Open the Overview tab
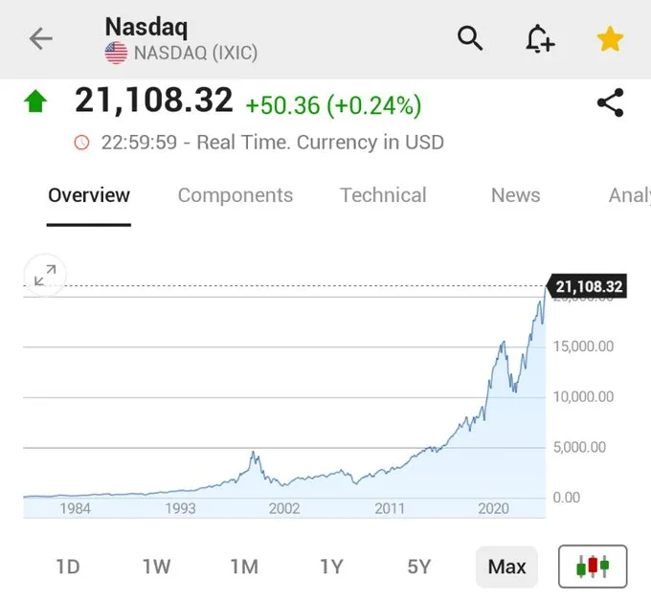The image size is (651, 601). pyautogui.click(x=89, y=195)
